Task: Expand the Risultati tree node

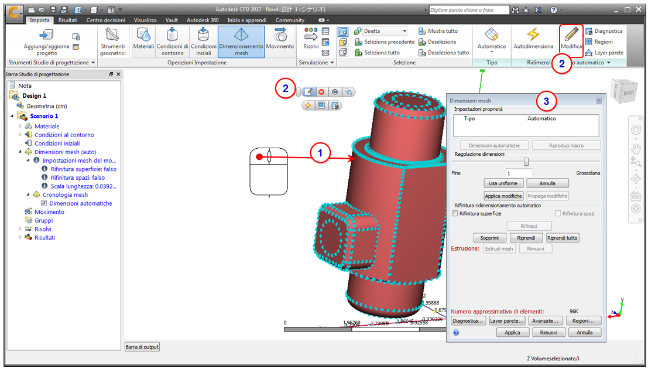Action: click(20, 237)
